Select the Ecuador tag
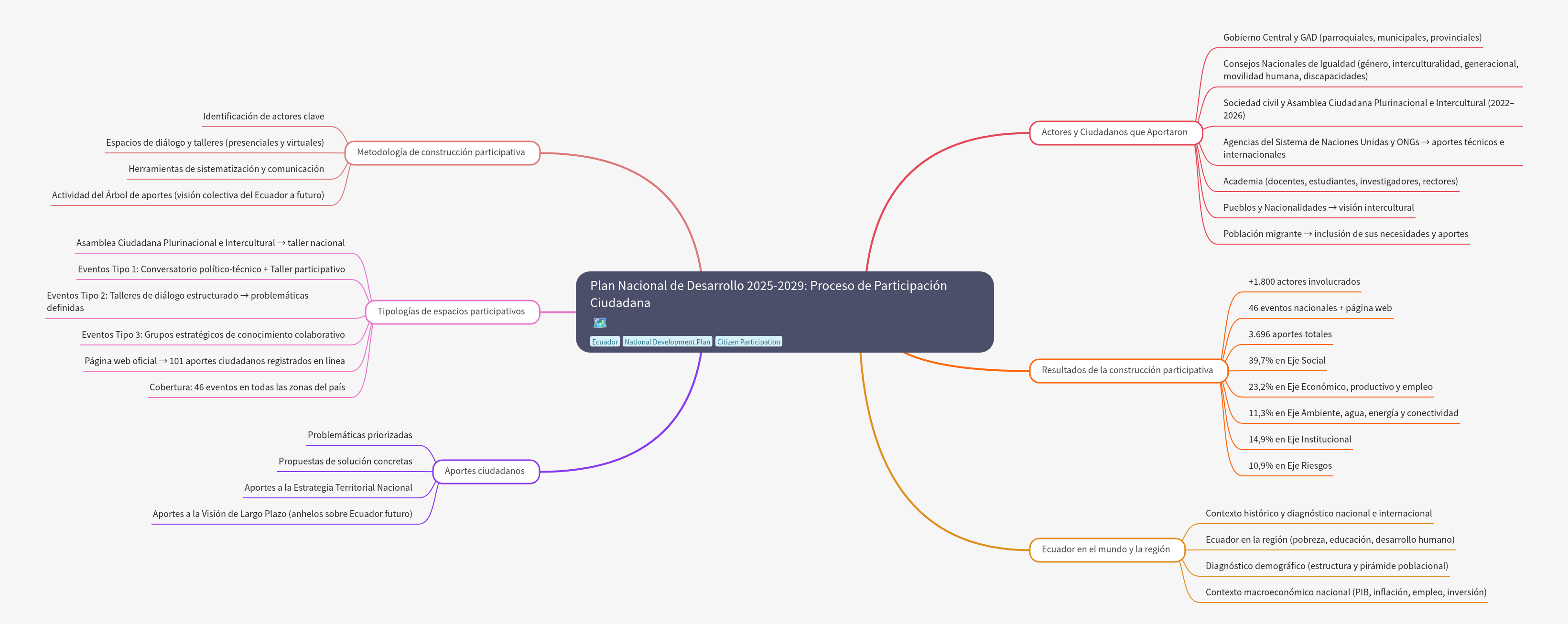1568x624 pixels. [x=605, y=342]
